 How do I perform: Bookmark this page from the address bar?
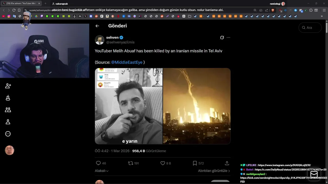[x=19, y=10]
